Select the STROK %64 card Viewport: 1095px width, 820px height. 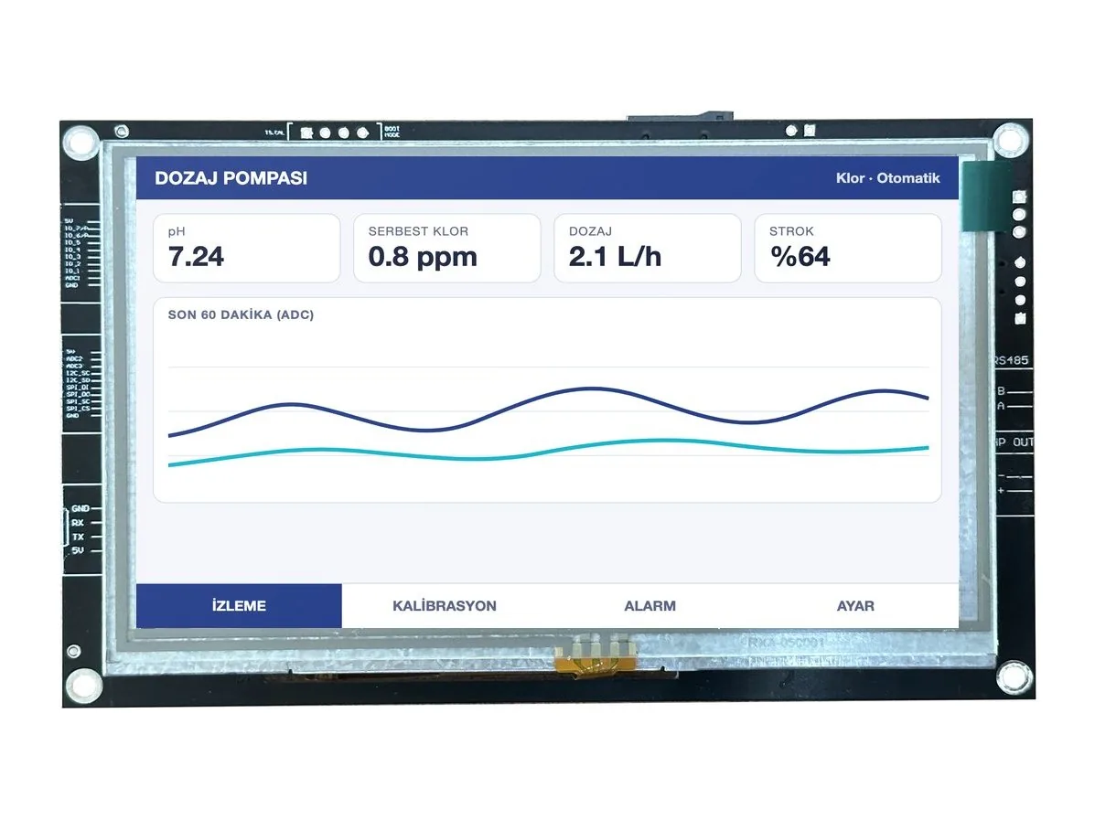pos(848,249)
